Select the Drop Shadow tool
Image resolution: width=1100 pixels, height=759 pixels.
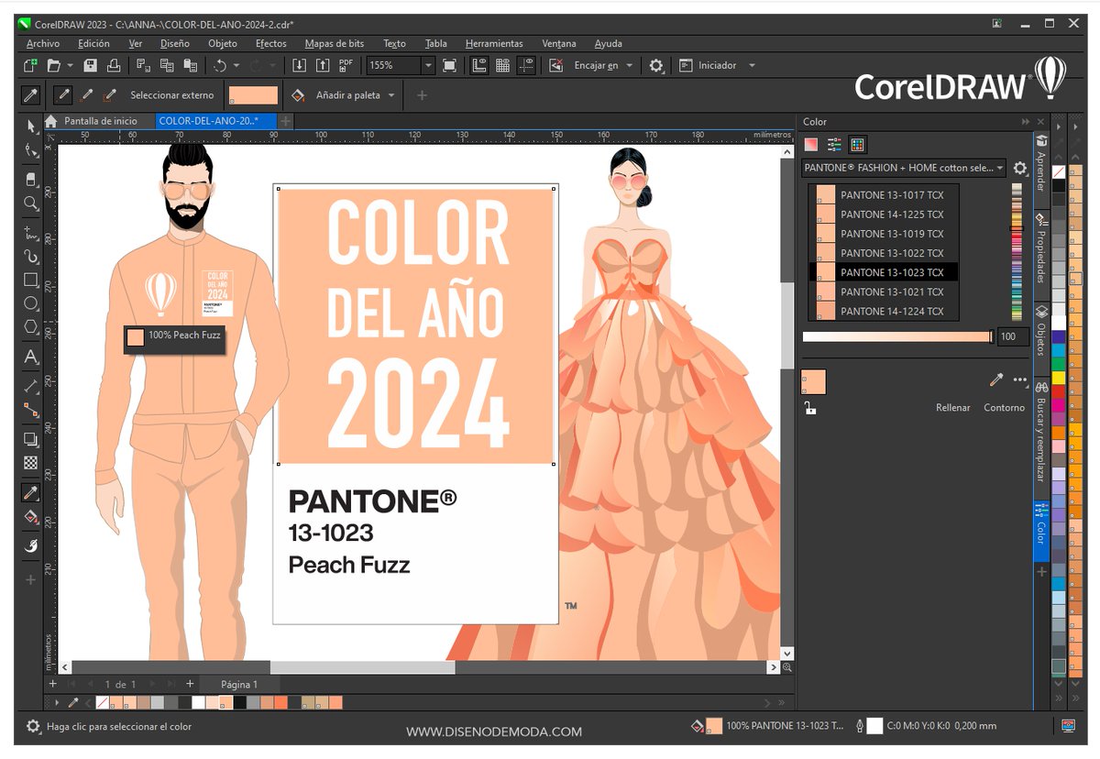click(31, 439)
